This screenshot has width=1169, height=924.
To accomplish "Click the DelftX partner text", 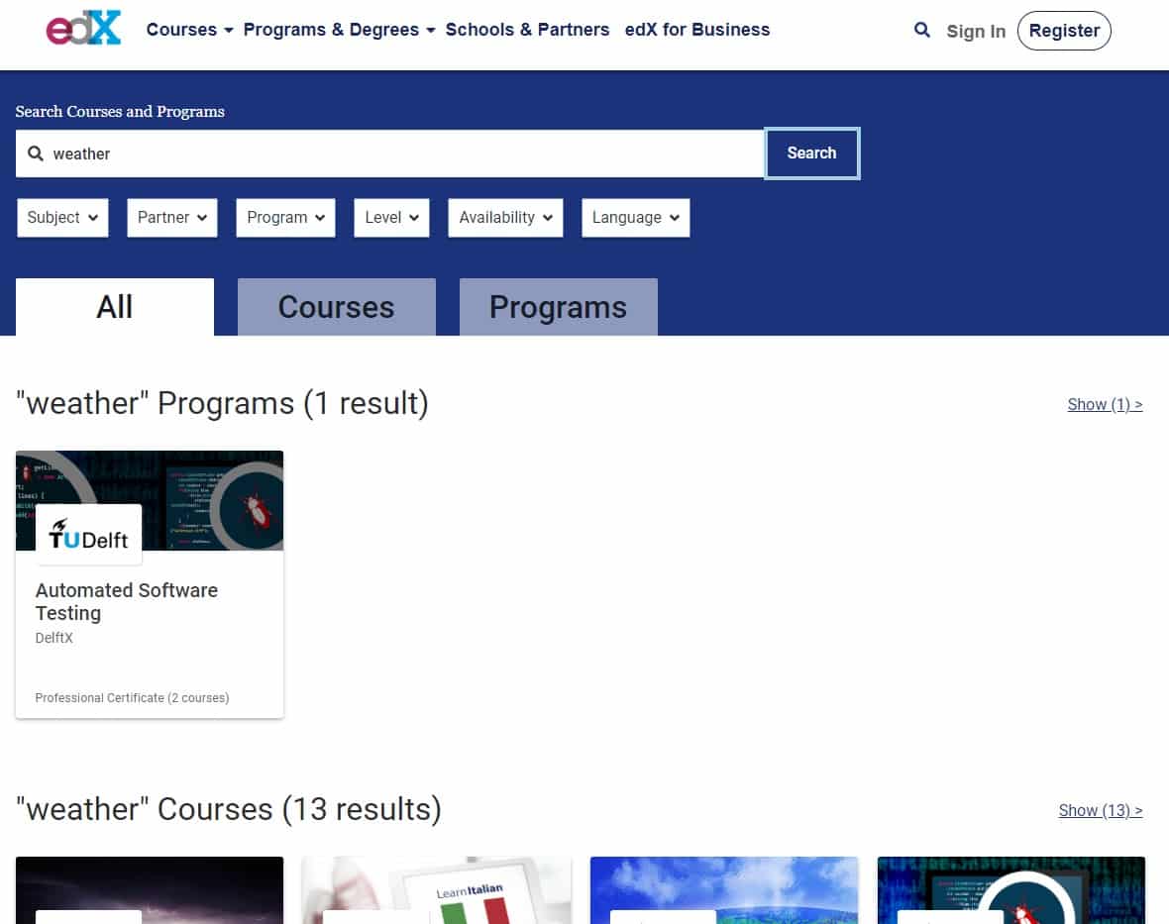I will 54,638.
